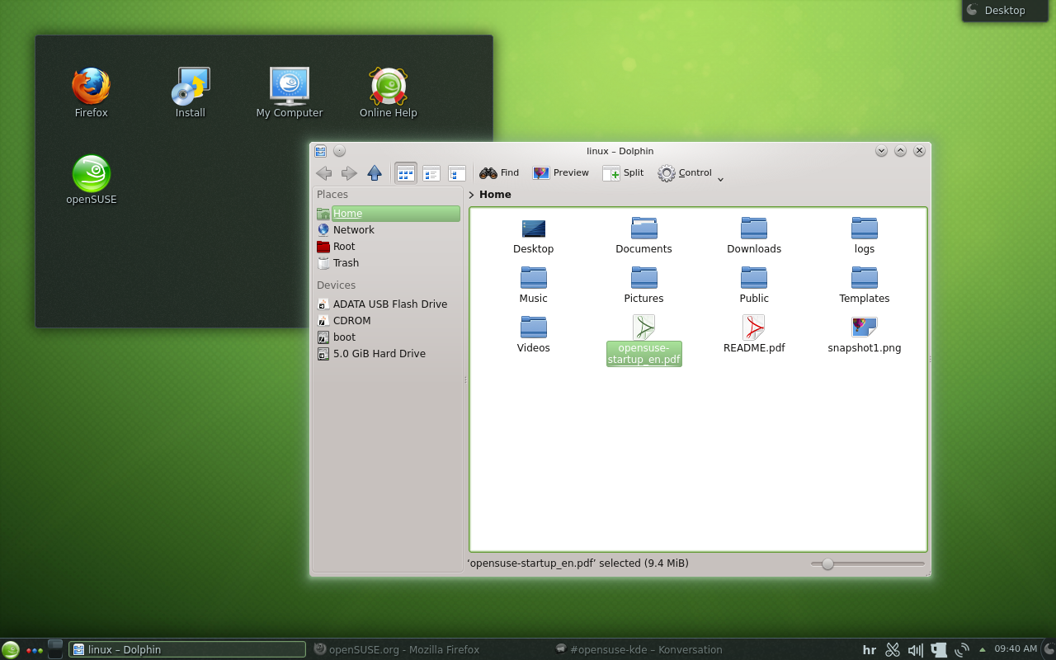Open the Downloads folder
Viewport: 1056px width, 660px height.
(754, 235)
